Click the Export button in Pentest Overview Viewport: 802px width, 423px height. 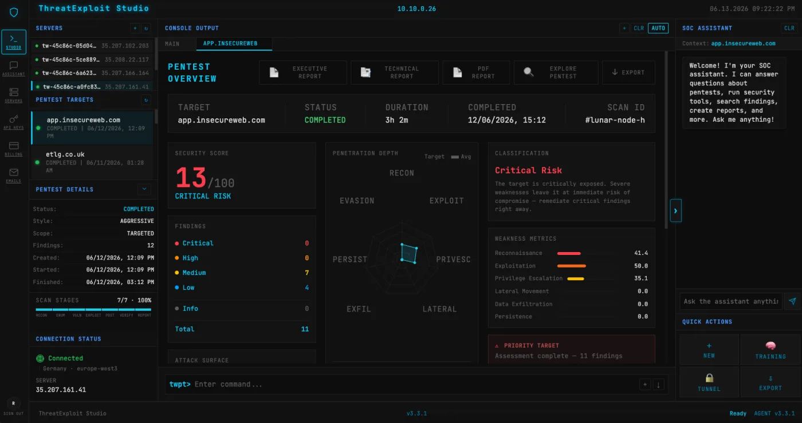coord(628,73)
